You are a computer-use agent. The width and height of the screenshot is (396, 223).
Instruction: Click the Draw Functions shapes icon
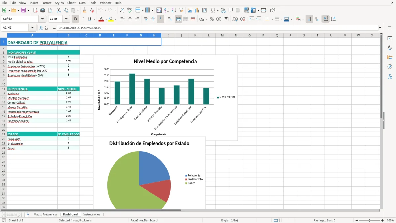pos(273,10)
